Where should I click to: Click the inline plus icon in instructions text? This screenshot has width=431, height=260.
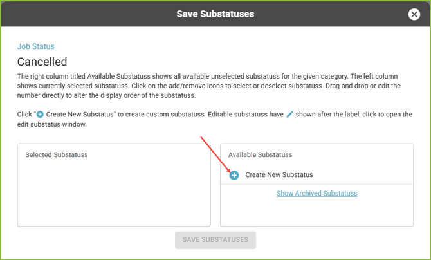(40, 114)
